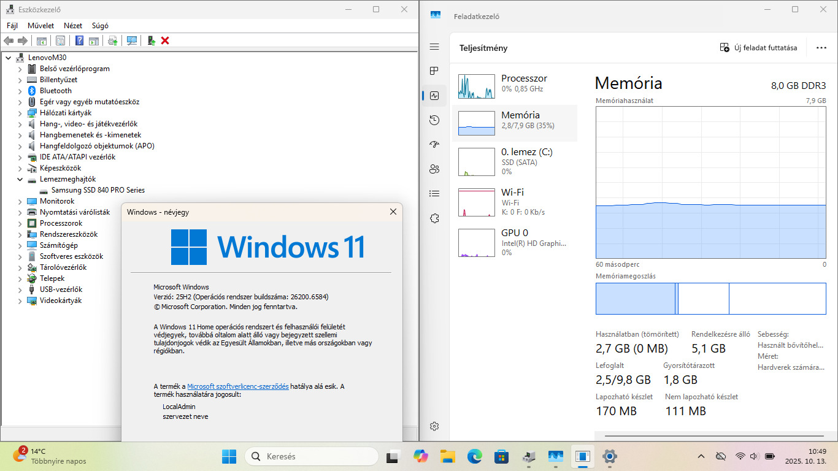Select the Memória performance entry
838x471 pixels.
coord(514,123)
